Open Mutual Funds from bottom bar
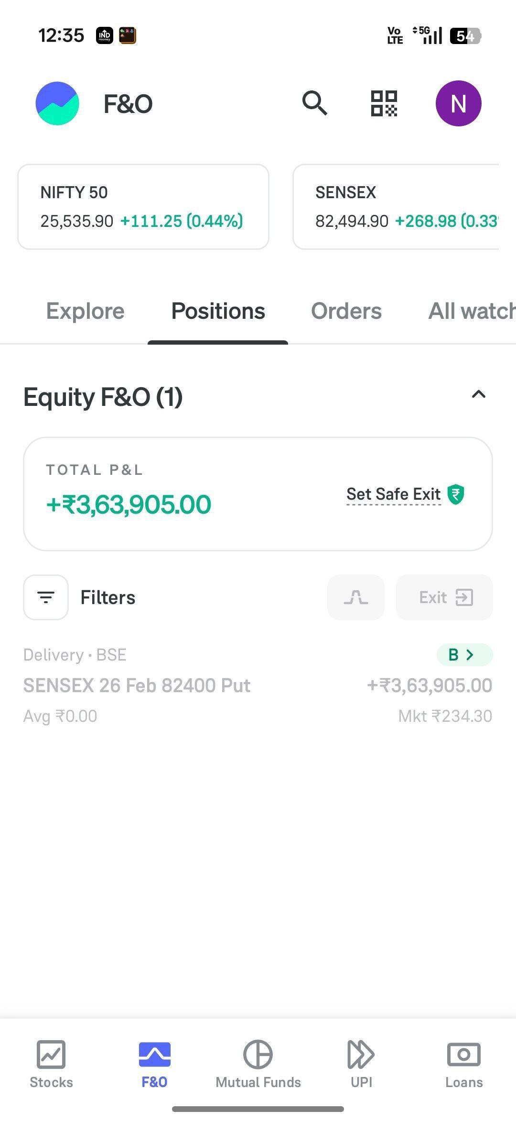The image size is (516, 1122). pos(258,1065)
